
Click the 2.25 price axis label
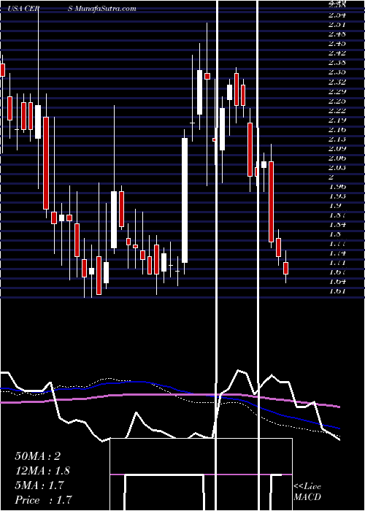coord(337,101)
